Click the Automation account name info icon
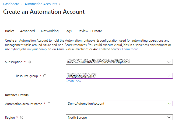The width and height of the screenshot is (182, 128). [49, 104]
